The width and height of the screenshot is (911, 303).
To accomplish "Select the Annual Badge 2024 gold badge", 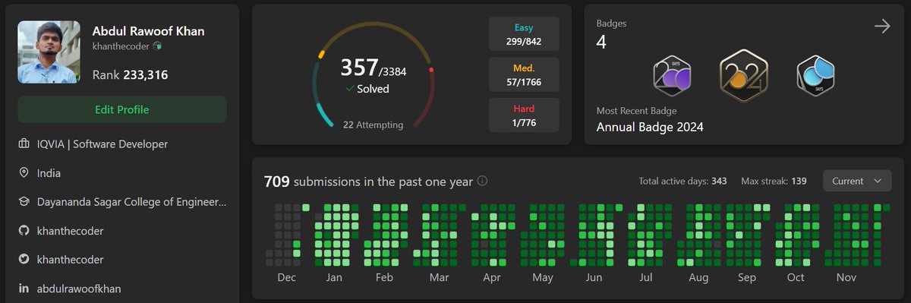I will pos(744,74).
